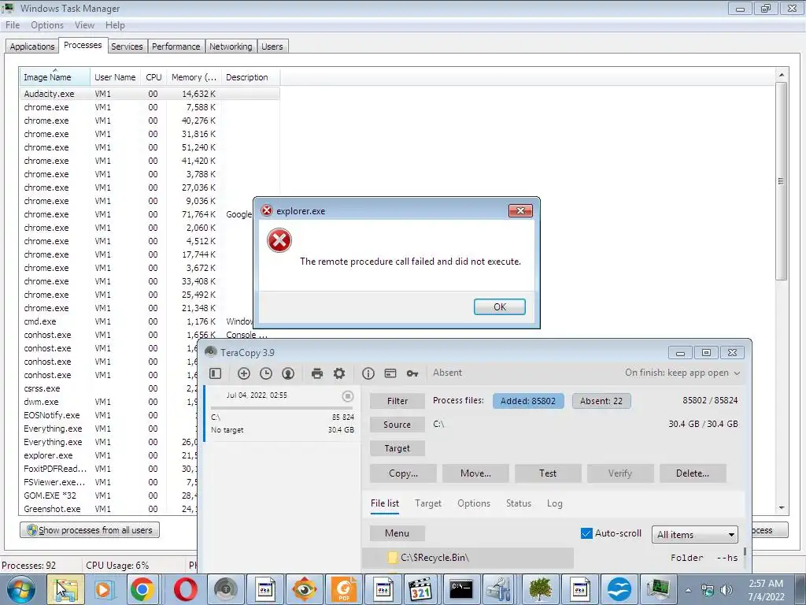The height and width of the screenshot is (605, 806).
Task: Open TeraCopy Log tab
Action: 555,503
